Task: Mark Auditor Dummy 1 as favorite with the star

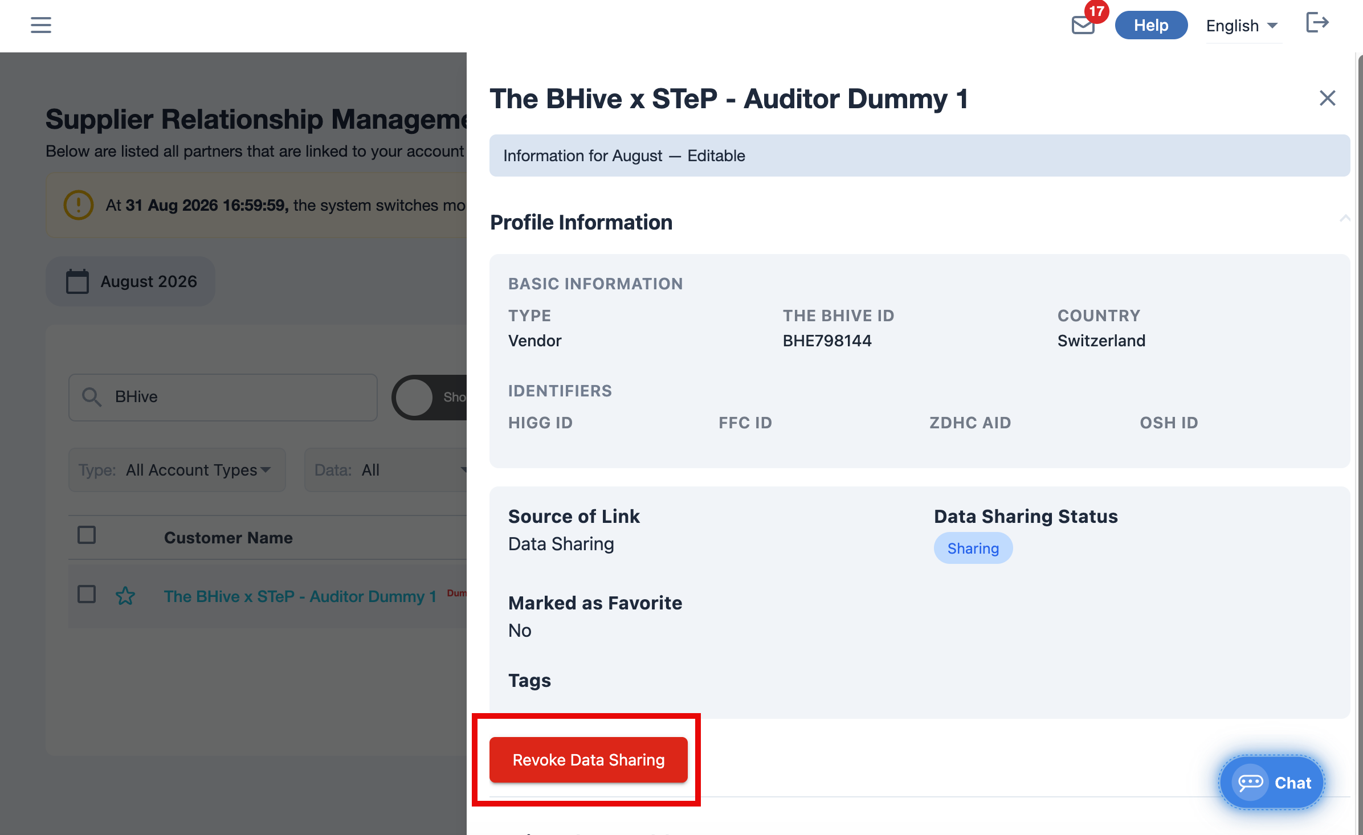Action: click(x=125, y=596)
